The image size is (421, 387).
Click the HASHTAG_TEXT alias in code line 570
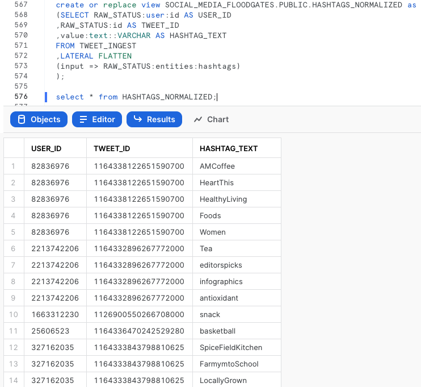pos(198,35)
